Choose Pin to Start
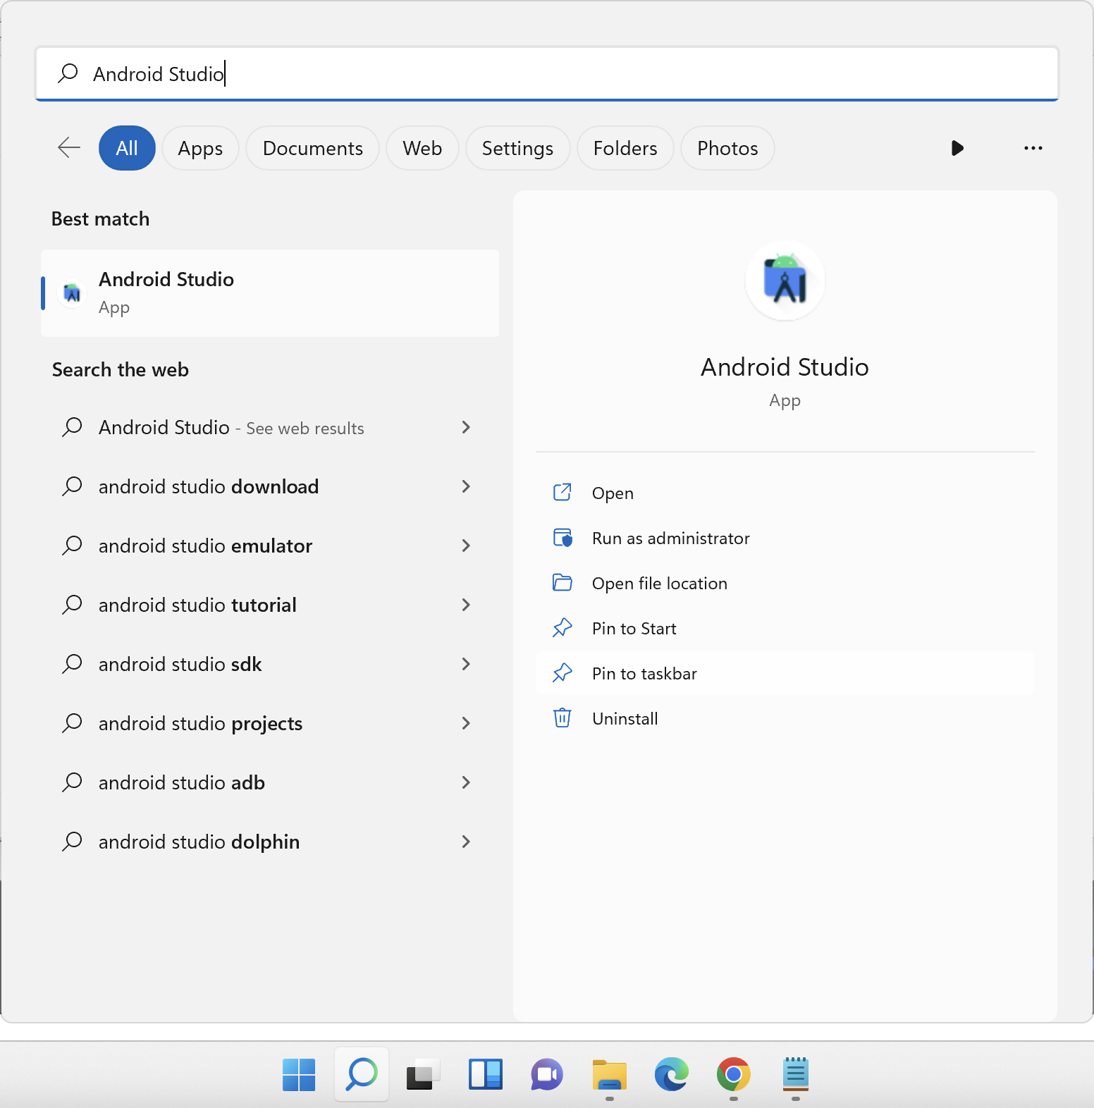 785,628
